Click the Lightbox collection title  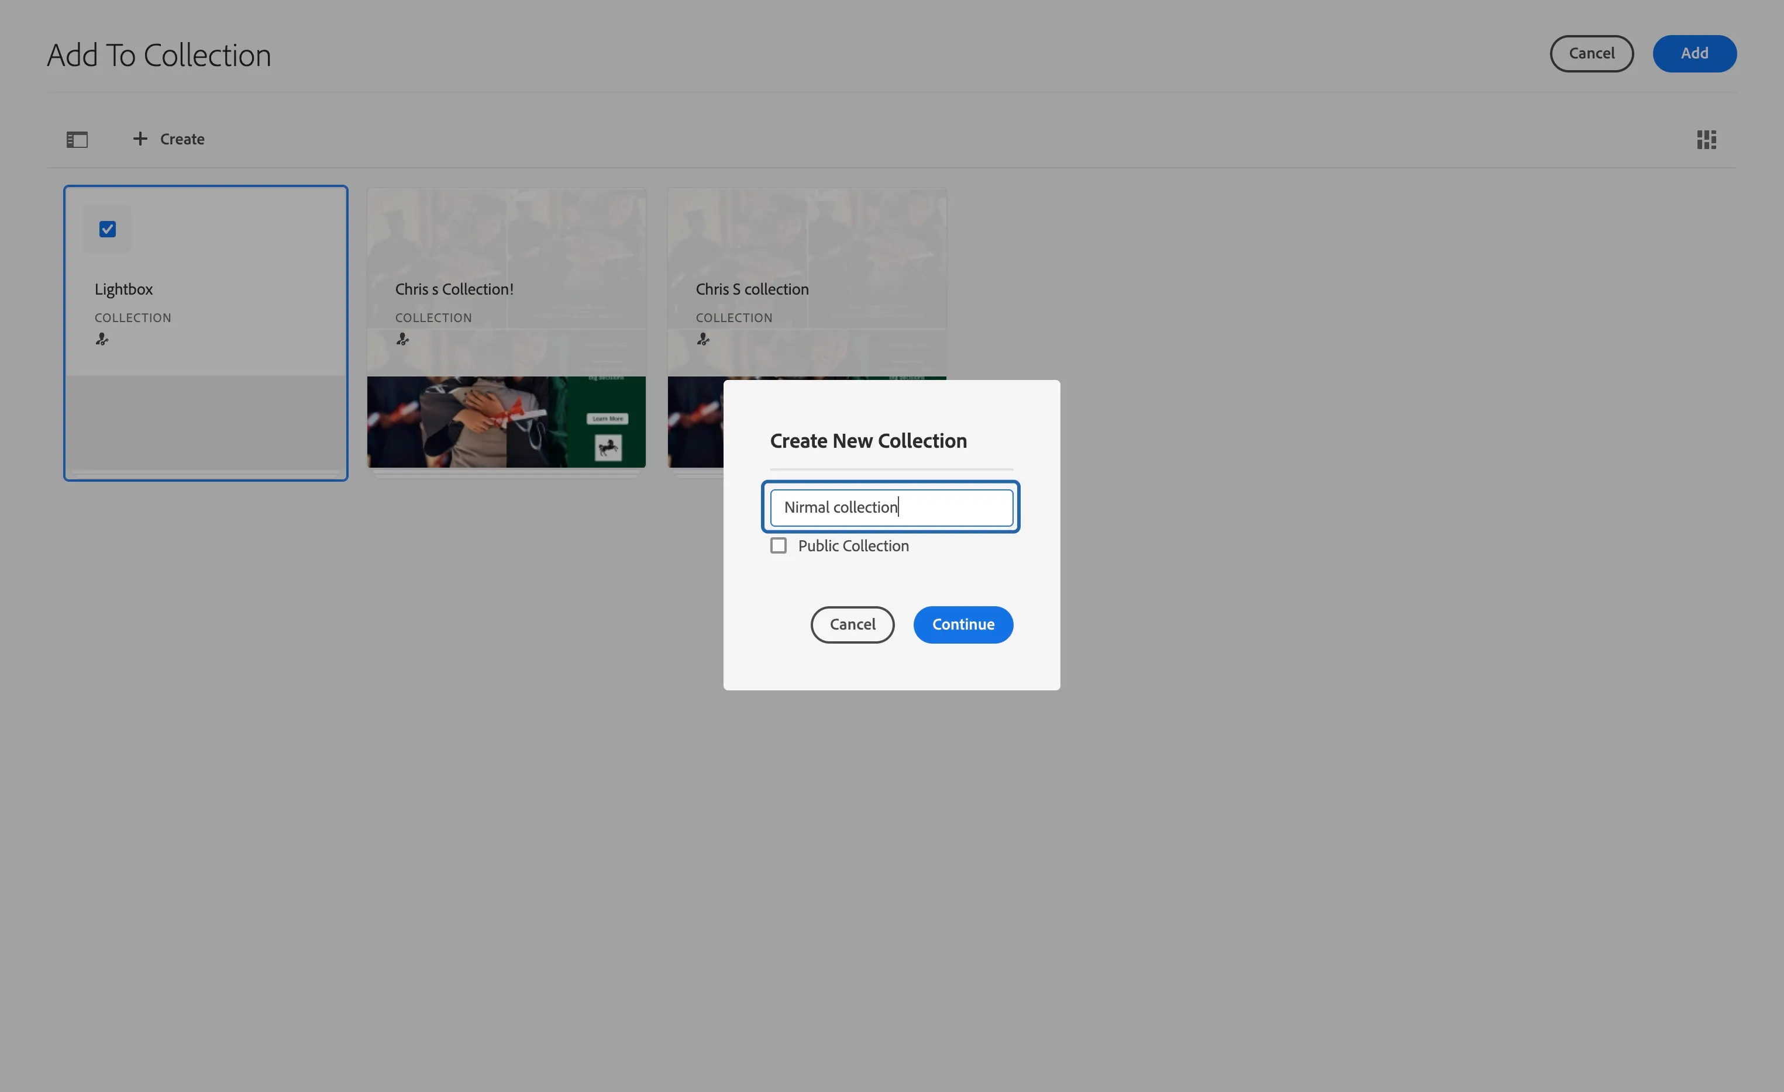pos(124,289)
